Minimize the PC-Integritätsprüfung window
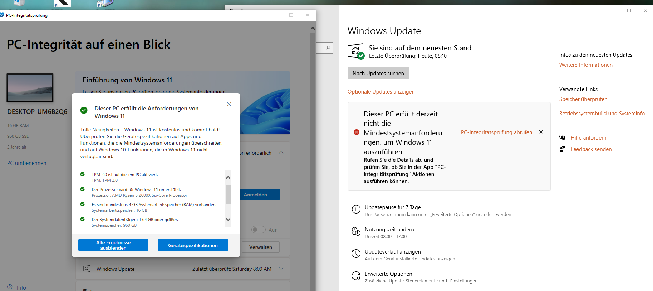This screenshot has width=653, height=291. 275,15
